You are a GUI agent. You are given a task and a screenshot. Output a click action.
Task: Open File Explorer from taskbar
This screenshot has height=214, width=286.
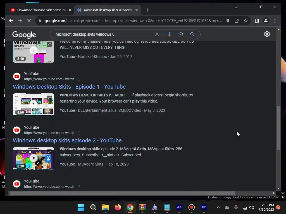[x=105, y=207]
